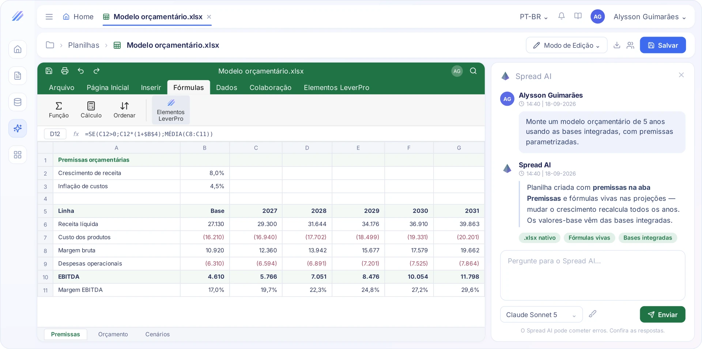Click the Ordenar tool
The height and width of the screenshot is (349, 702).
(124, 110)
